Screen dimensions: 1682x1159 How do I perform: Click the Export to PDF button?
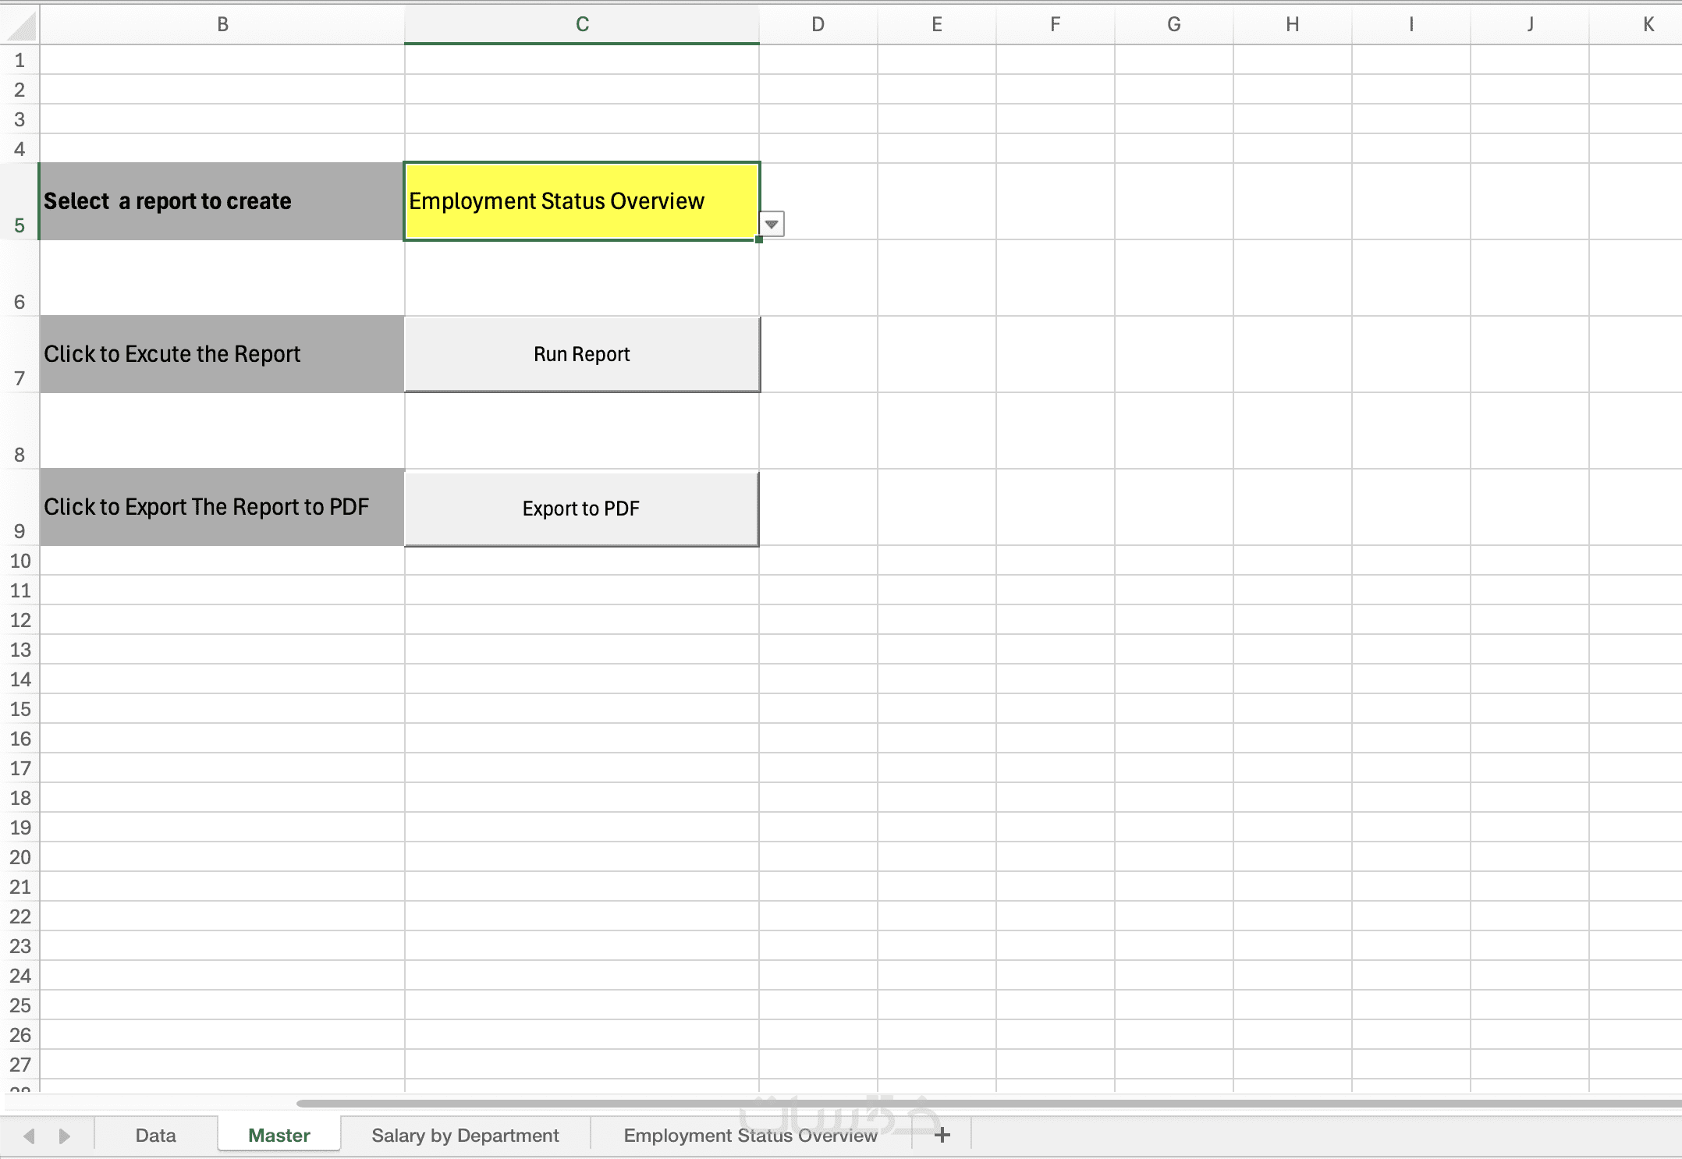(581, 509)
